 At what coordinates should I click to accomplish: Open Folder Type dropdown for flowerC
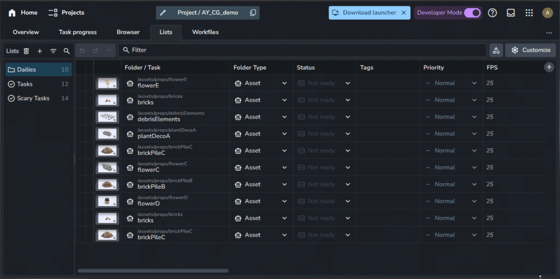point(261,167)
